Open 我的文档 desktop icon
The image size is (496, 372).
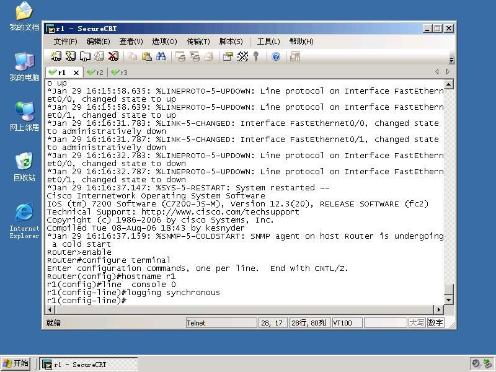coord(24,17)
